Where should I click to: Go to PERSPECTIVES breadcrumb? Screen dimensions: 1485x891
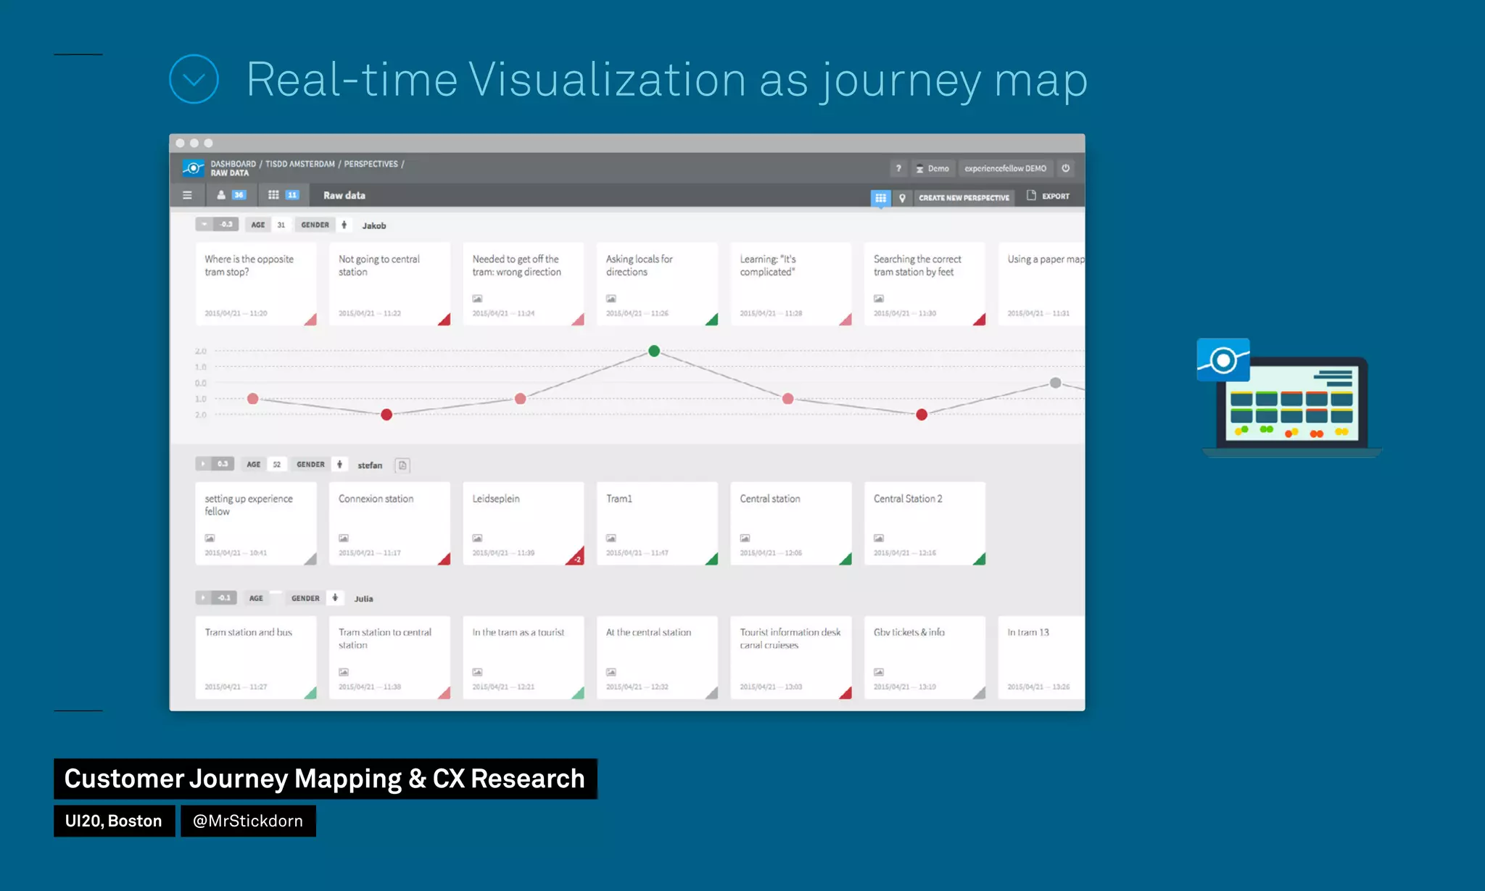pyautogui.click(x=371, y=164)
